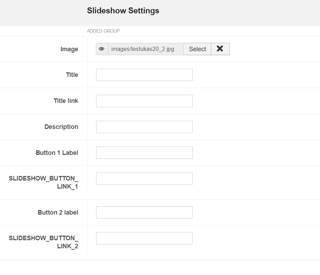Image resolution: width=320 pixels, height=275 pixels.
Task: Click the Description label text
Action: (x=61, y=127)
